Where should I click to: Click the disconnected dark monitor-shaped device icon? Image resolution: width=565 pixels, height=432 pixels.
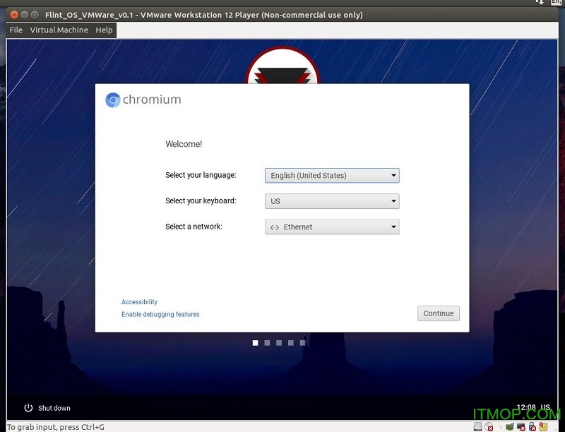[x=521, y=426]
